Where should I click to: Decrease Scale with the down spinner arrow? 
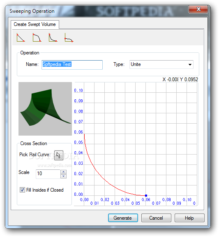pyautogui.click(x=63, y=176)
